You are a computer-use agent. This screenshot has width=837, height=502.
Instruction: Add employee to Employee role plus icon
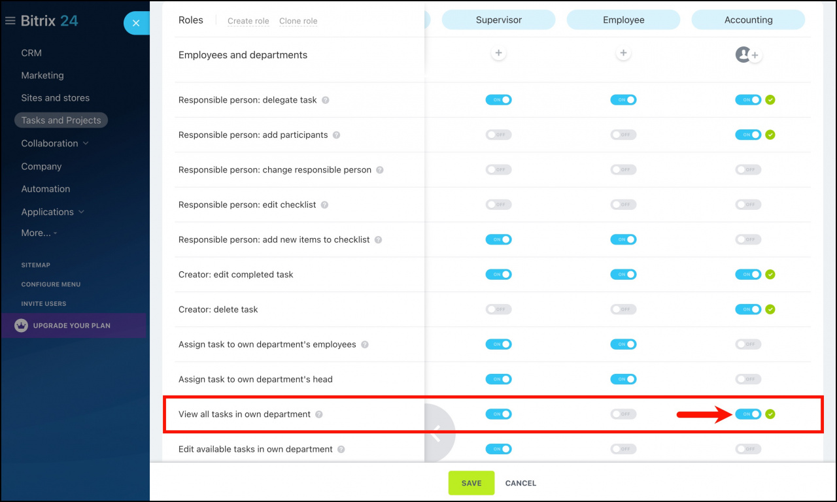click(x=623, y=54)
